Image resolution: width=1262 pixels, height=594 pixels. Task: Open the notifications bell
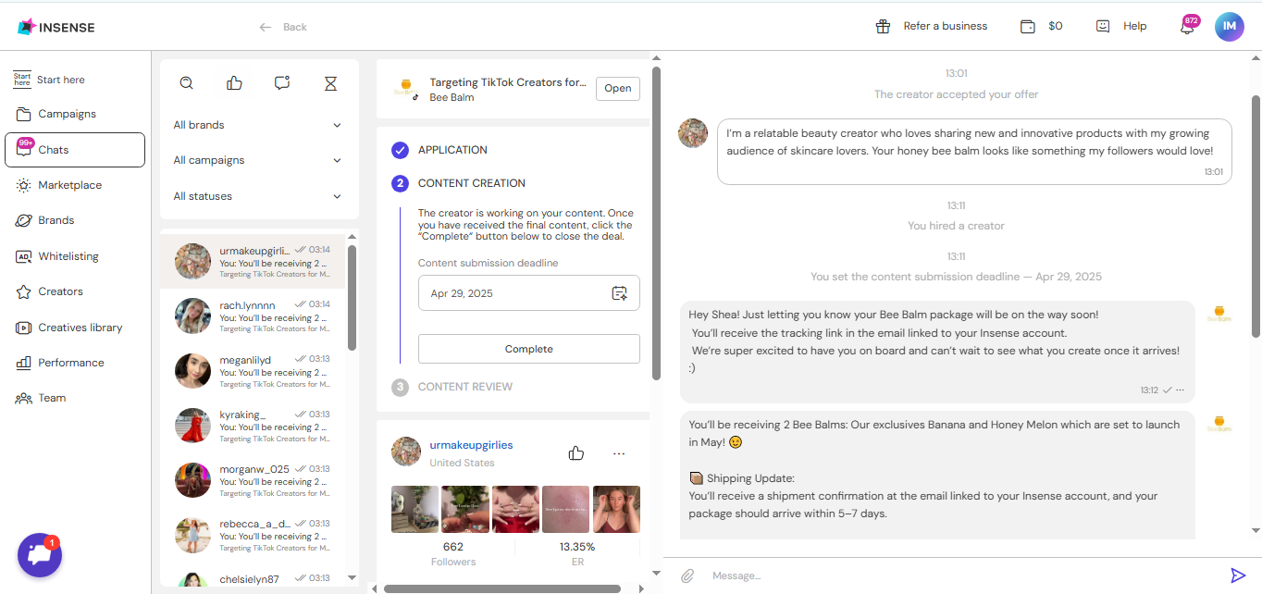(1187, 27)
